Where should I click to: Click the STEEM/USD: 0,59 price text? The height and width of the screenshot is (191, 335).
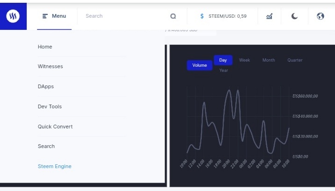(227, 16)
